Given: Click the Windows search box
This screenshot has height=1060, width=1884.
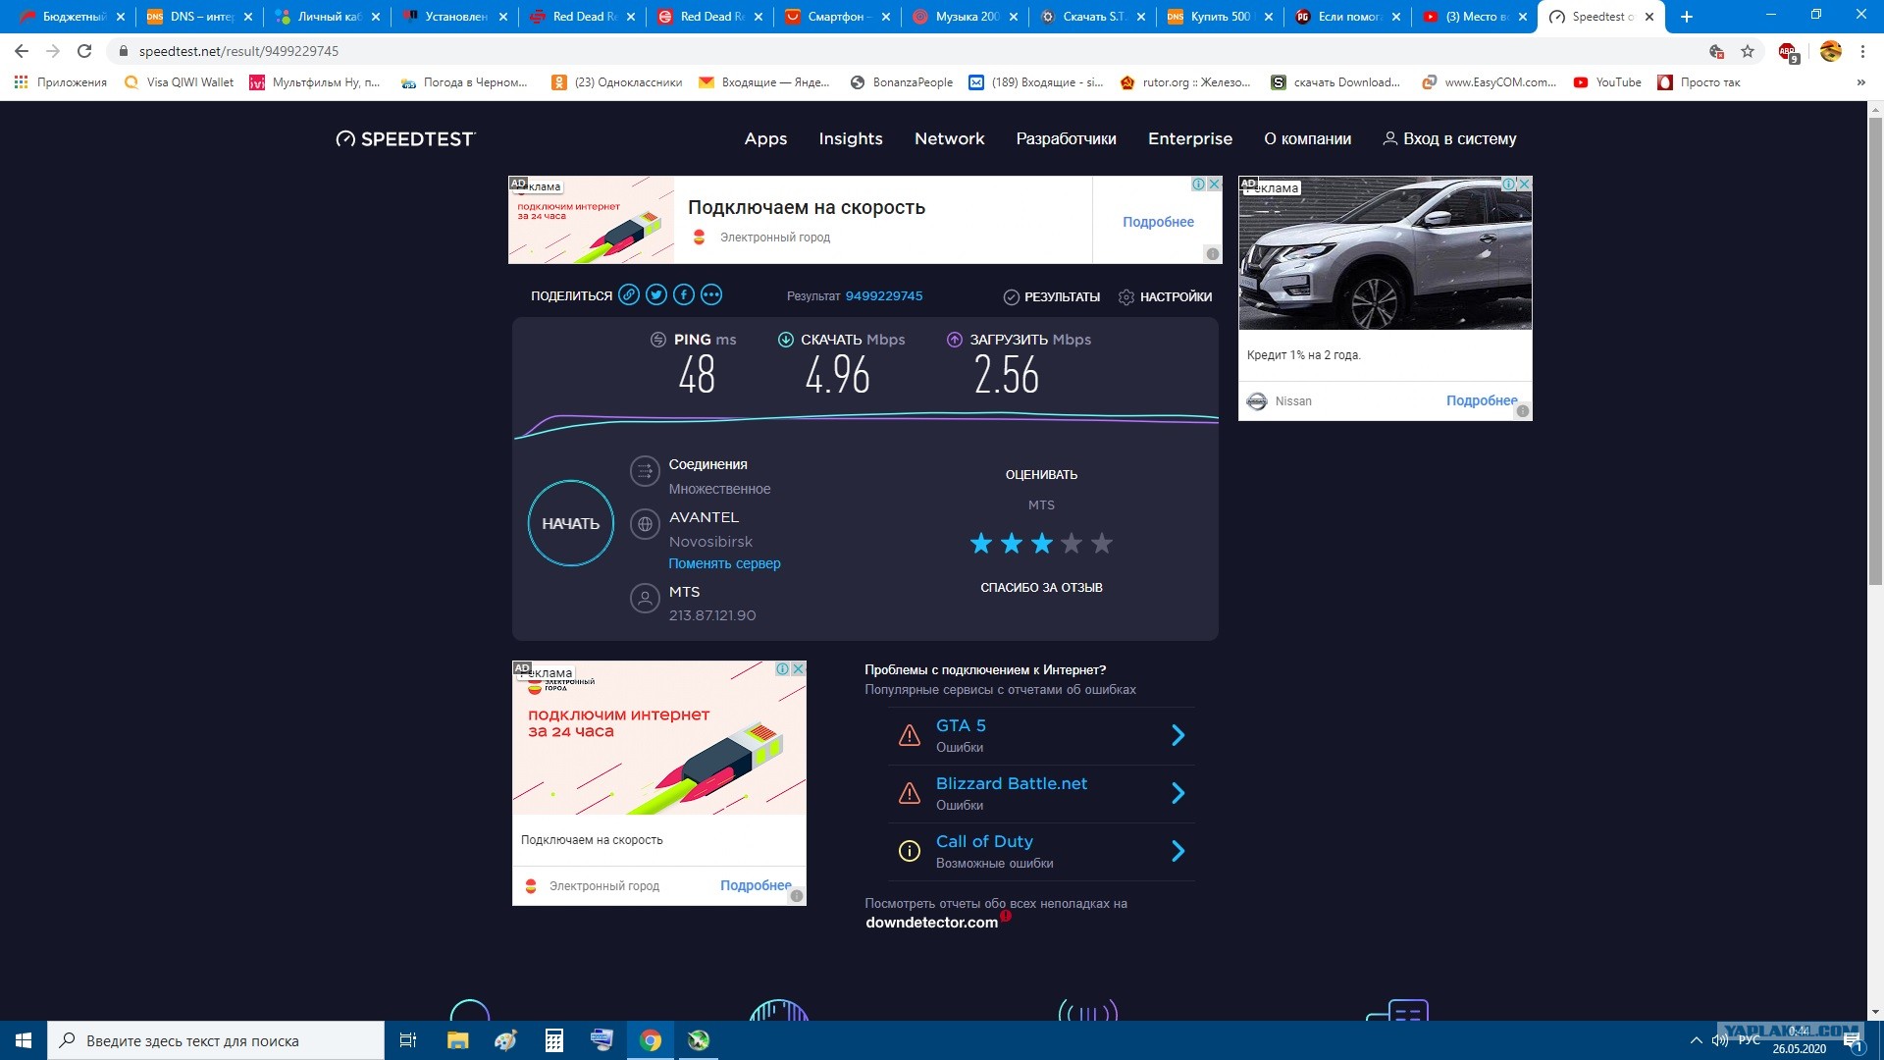Looking at the screenshot, I should point(216,1040).
